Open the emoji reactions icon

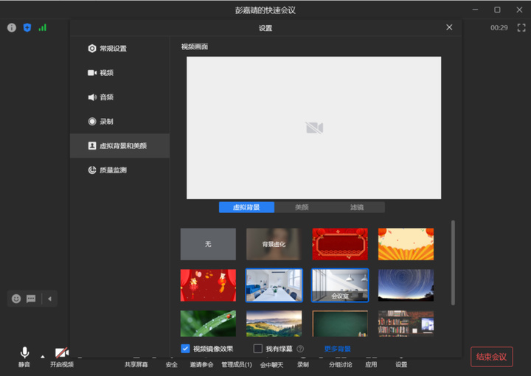point(16,299)
